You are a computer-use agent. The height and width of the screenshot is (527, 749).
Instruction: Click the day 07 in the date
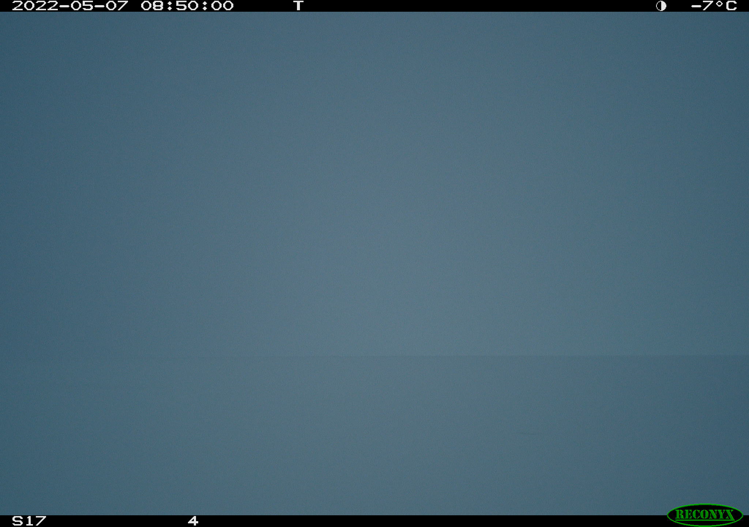coord(117,6)
